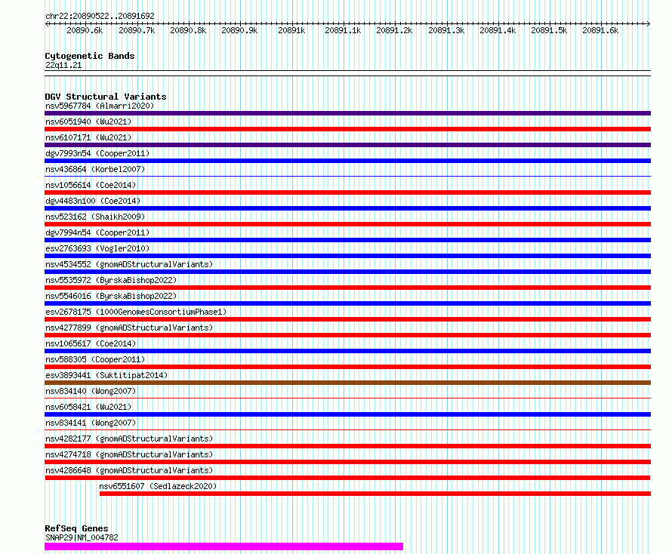Click the thin blue line under nsv436864
The width and height of the screenshot is (672, 554).
tap(347, 176)
